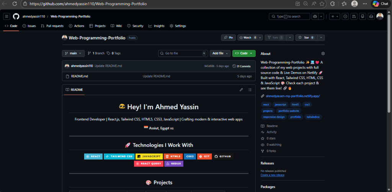This screenshot has height=192, width=392.
Task: Open the 31 Commits history link
Action: pos(242,66)
